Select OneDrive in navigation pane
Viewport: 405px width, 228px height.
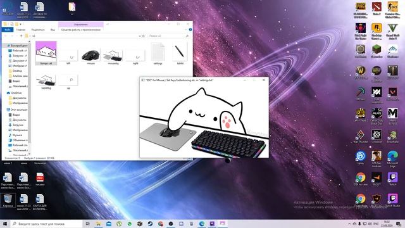[15, 93]
